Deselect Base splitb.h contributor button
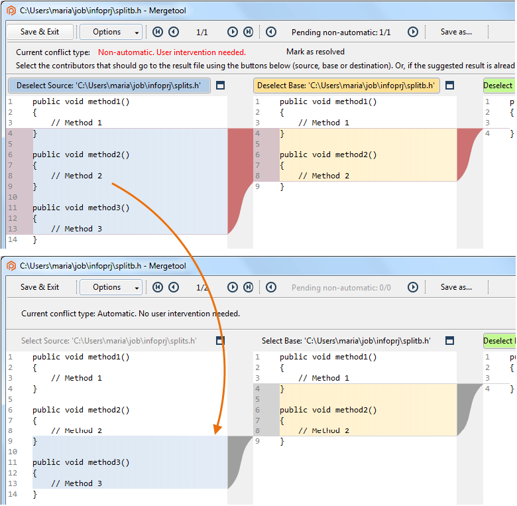Image resolution: width=517 pixels, height=506 pixels. 346,86
